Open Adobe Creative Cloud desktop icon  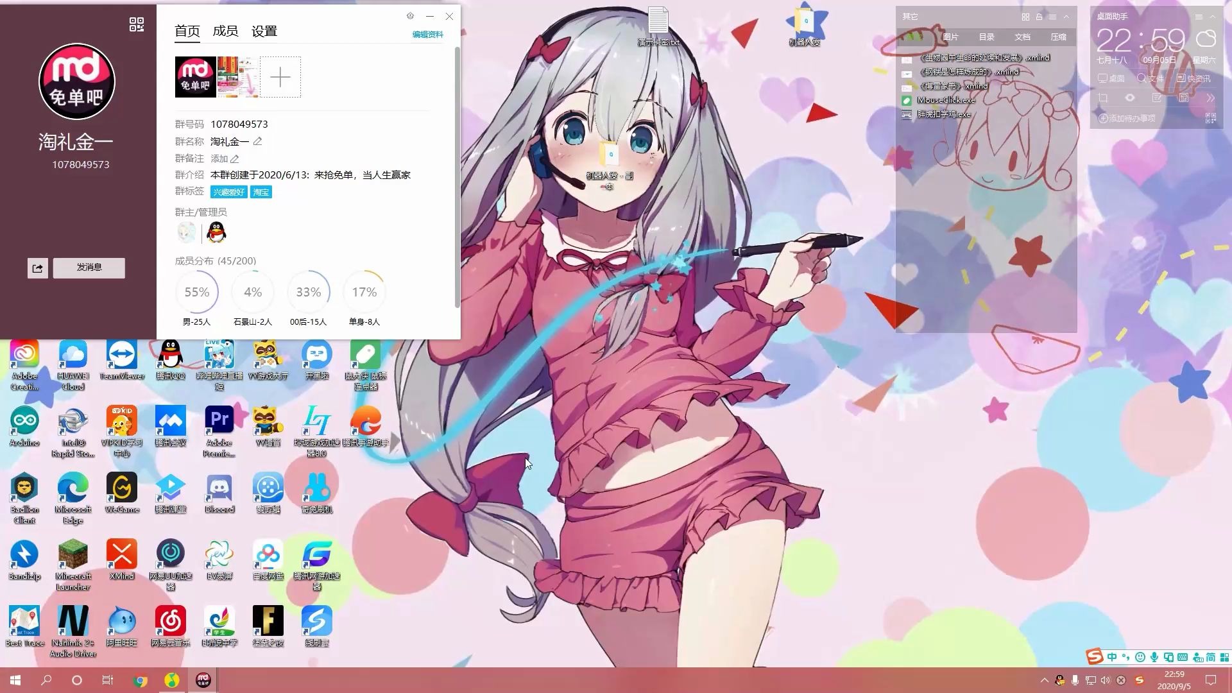tap(24, 365)
